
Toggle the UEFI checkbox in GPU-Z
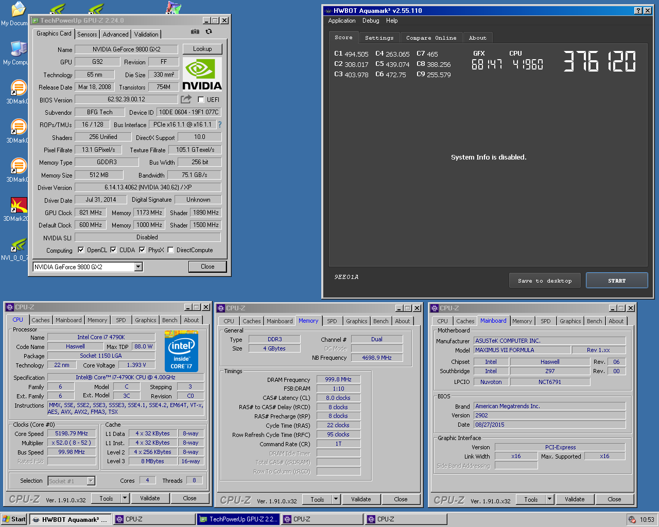201,99
